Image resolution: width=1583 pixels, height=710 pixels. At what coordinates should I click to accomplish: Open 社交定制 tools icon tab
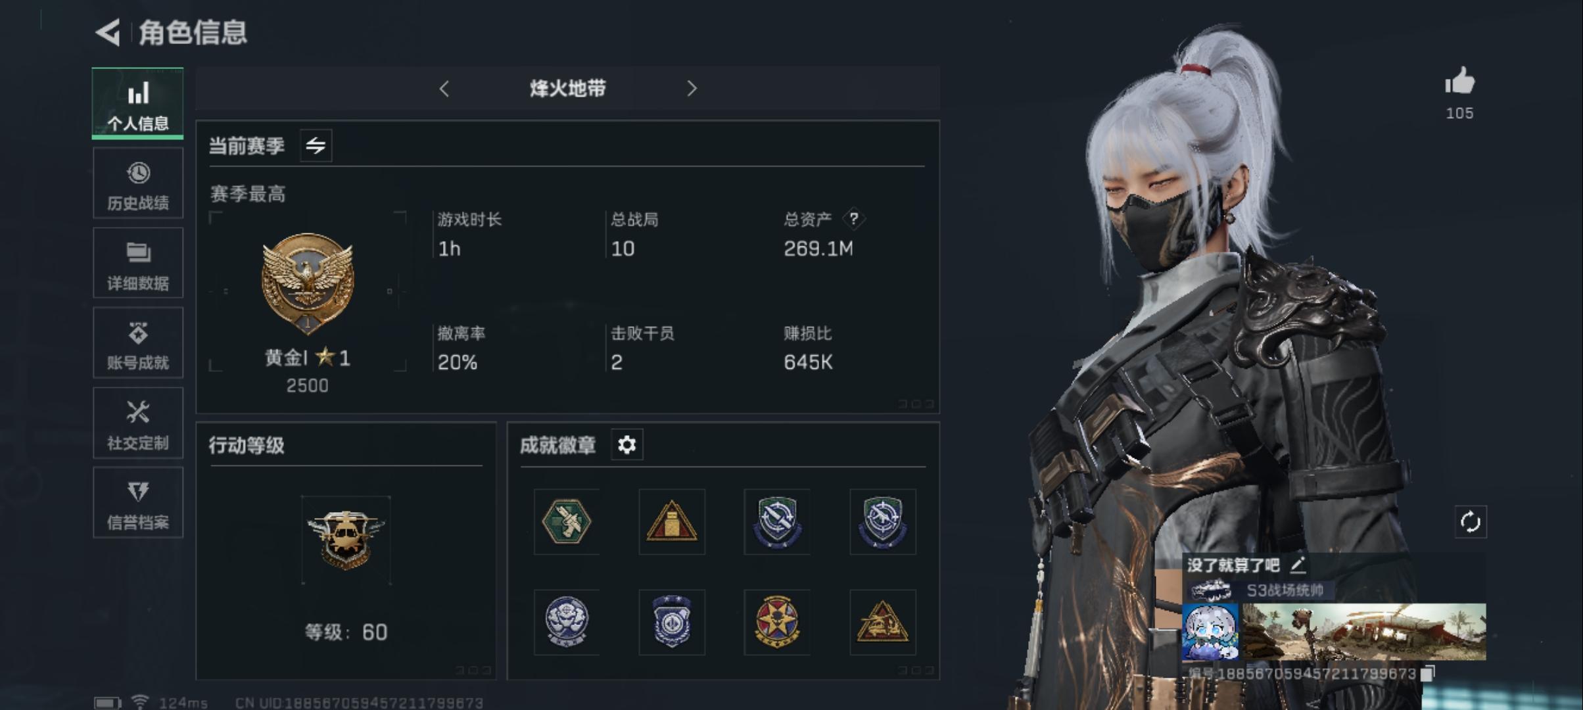(x=138, y=423)
